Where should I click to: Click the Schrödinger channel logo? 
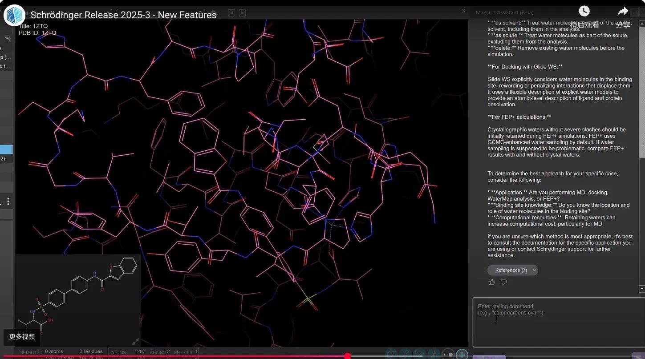(15, 15)
